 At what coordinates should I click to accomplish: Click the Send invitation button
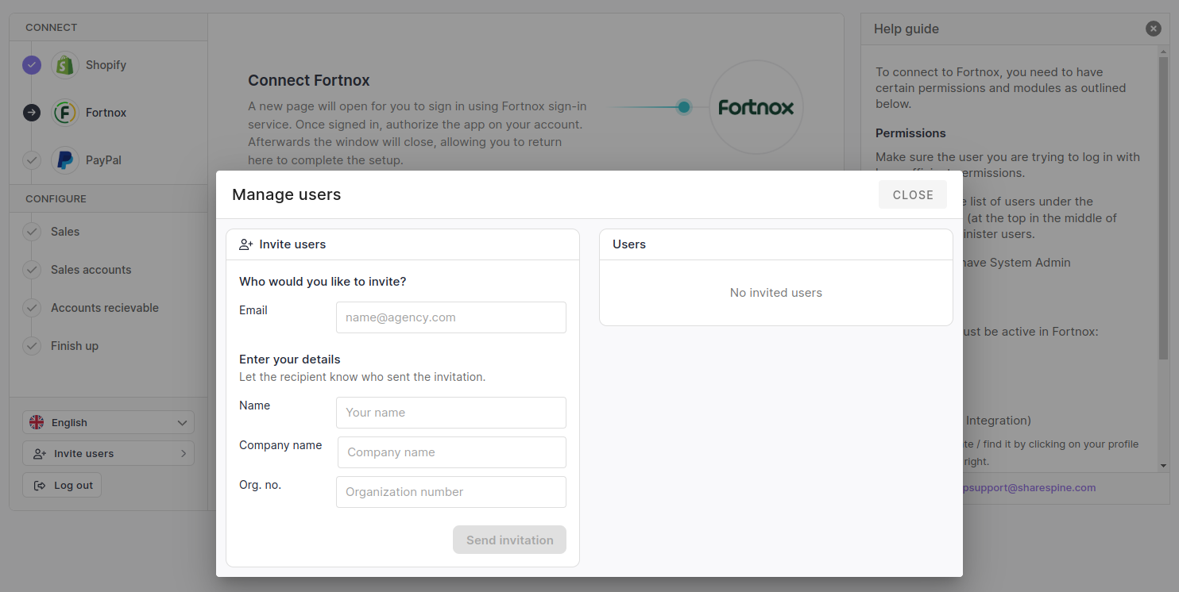[x=509, y=540]
